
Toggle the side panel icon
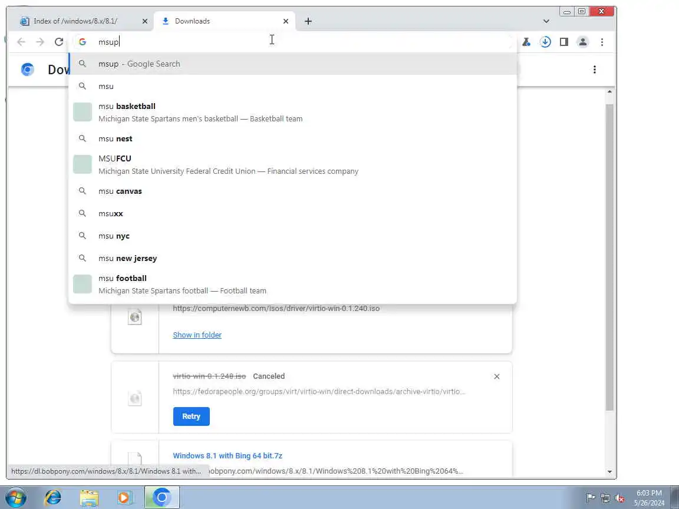[564, 42]
